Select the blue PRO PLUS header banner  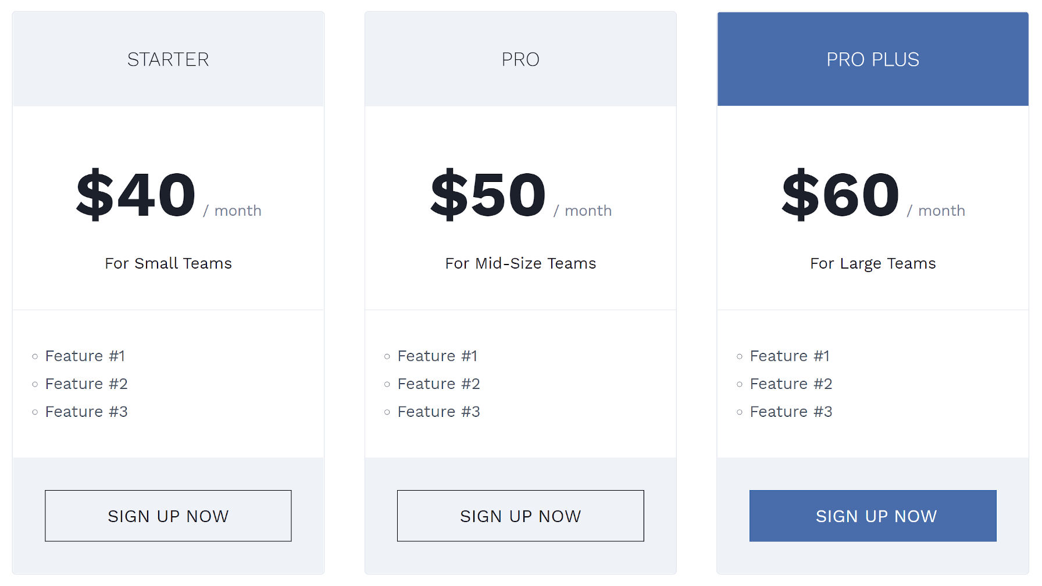(873, 59)
